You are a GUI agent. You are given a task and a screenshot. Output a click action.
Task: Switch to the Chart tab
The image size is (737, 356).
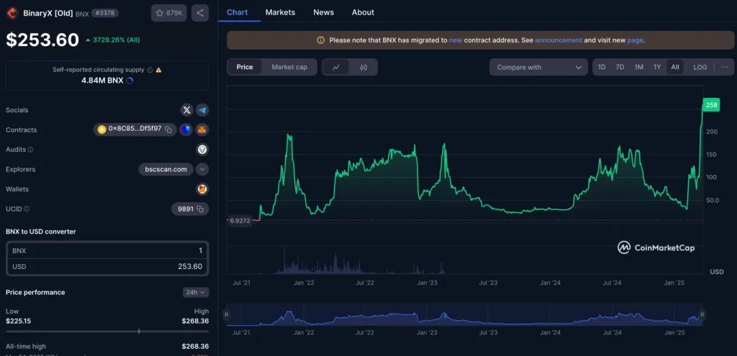point(238,12)
